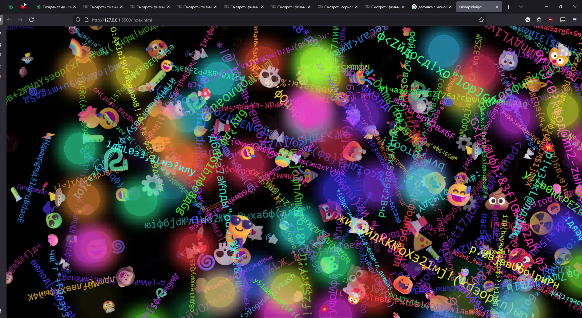Open the uBlock Origin shield extension
582x318 pixels.
coord(551,20)
